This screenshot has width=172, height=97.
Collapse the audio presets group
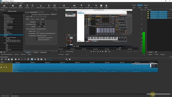3,43
